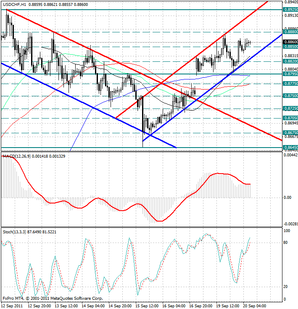Screen dimensions: 298x309
Task: Click the MACD scale value 0.00442
Action: (x=290, y=155)
